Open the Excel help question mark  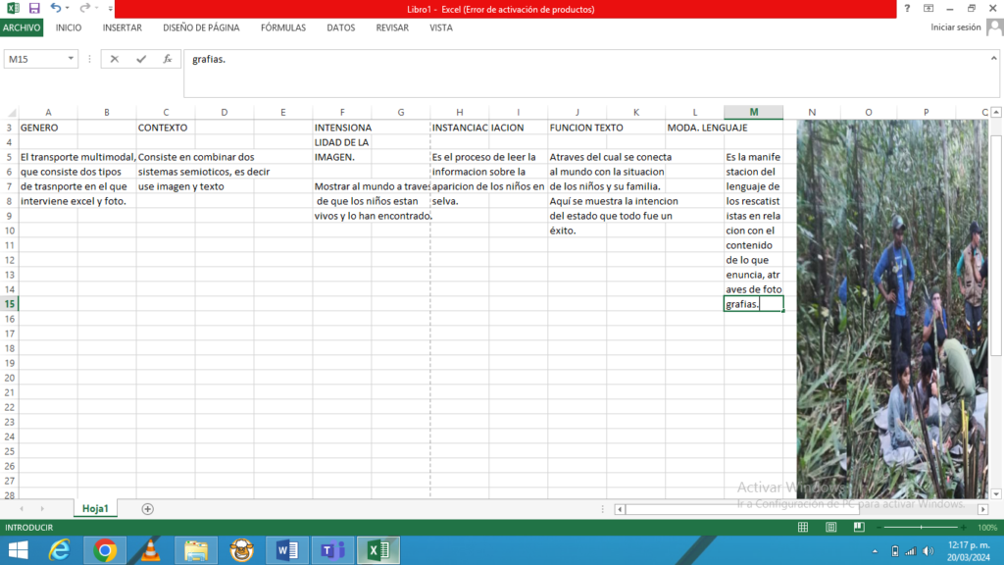906,9
